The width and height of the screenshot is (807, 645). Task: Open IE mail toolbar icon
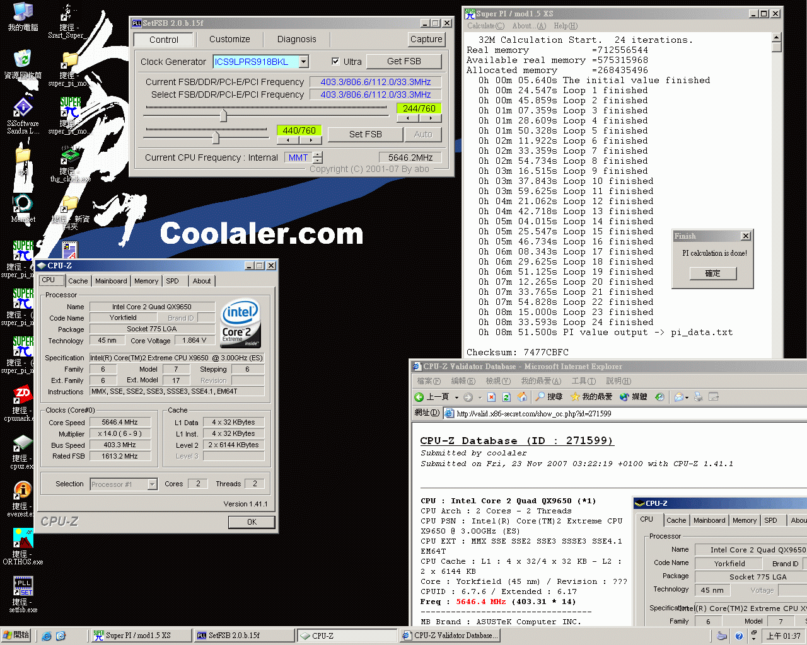[678, 397]
